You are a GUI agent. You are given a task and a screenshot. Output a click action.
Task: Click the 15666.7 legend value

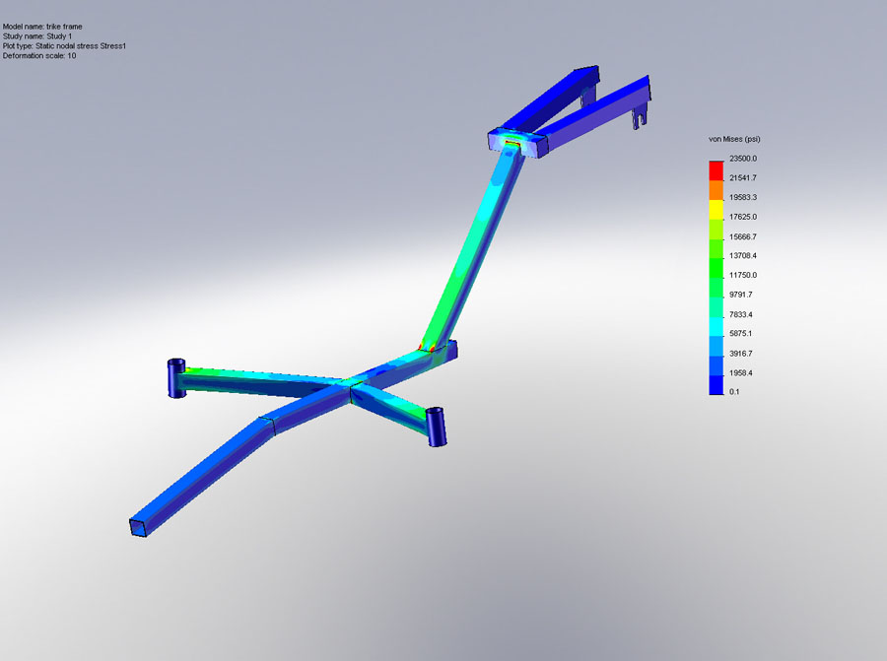pos(743,236)
